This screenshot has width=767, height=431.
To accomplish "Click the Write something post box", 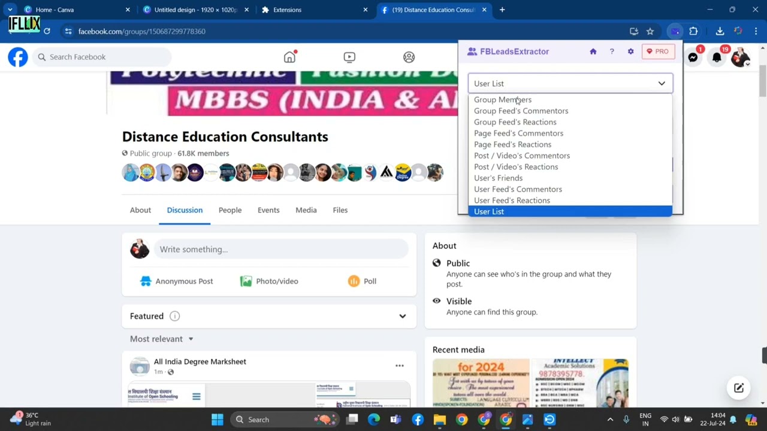I will coord(281,249).
